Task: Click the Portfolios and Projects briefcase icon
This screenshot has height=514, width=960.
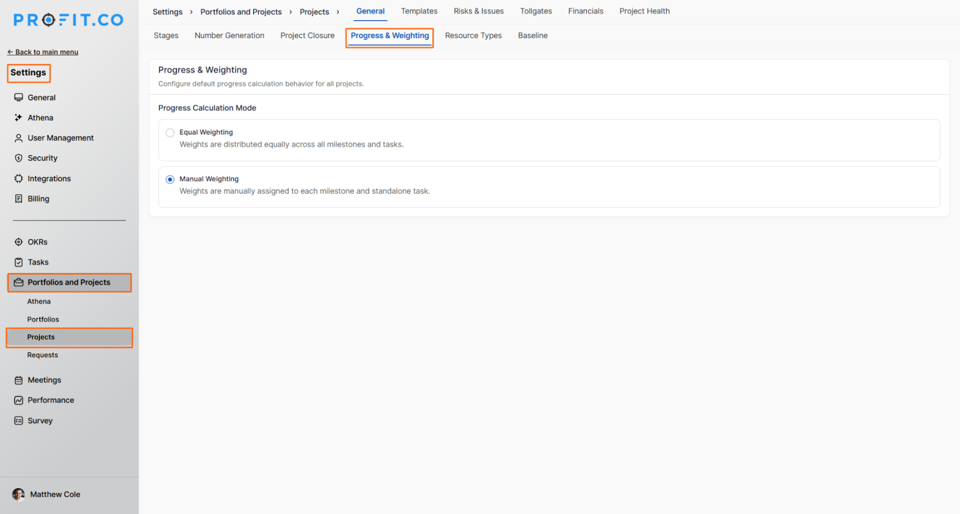Action: pos(19,282)
